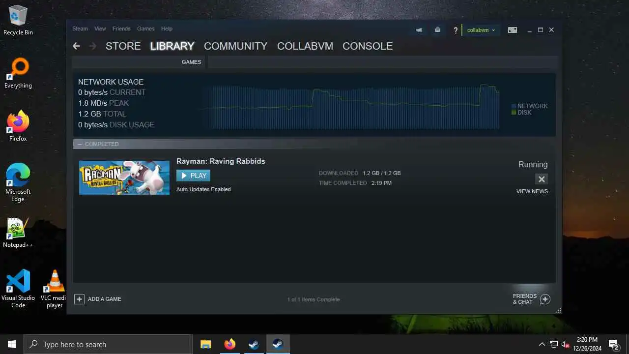Open the Windows notification center icon
This screenshot has height=354, width=629.
click(x=614, y=344)
